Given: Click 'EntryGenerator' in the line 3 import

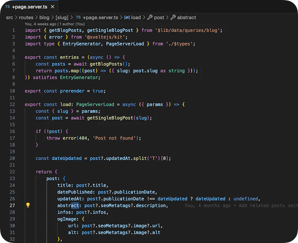Looking at the screenshot, I should coord(82,44).
